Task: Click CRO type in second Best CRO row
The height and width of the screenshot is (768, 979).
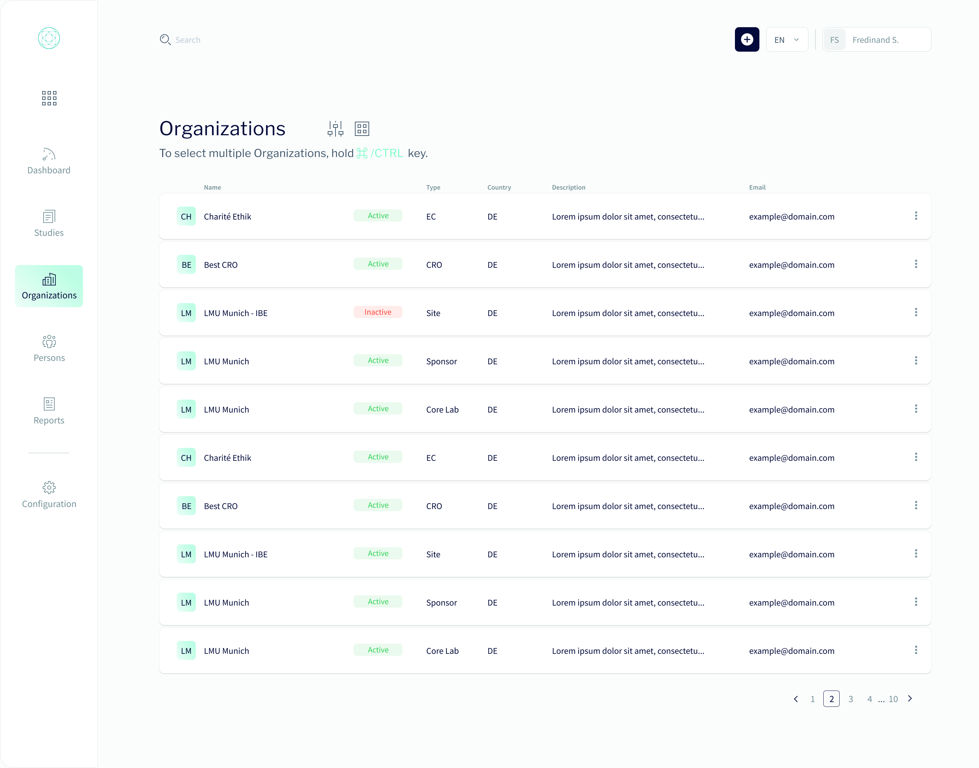Action: point(434,506)
